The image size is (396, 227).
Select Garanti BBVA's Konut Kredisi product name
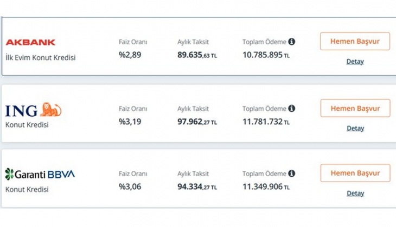coord(27,190)
